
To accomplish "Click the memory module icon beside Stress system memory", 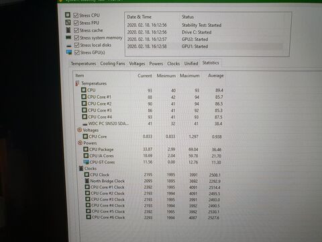I will [68, 38].
